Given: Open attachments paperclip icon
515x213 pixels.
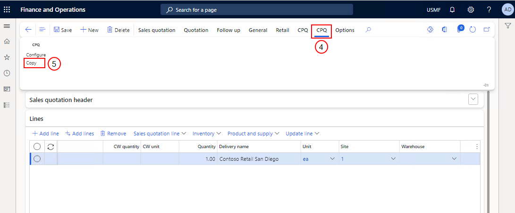Looking at the screenshot, I should 459,30.
